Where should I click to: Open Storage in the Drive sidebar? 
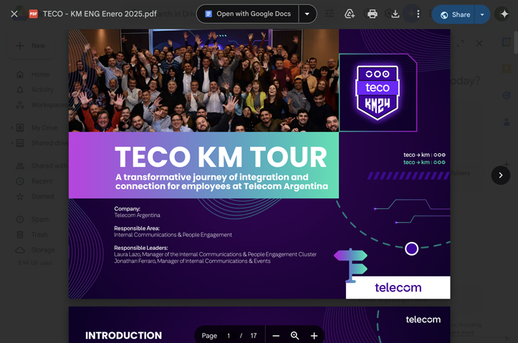tap(43, 250)
